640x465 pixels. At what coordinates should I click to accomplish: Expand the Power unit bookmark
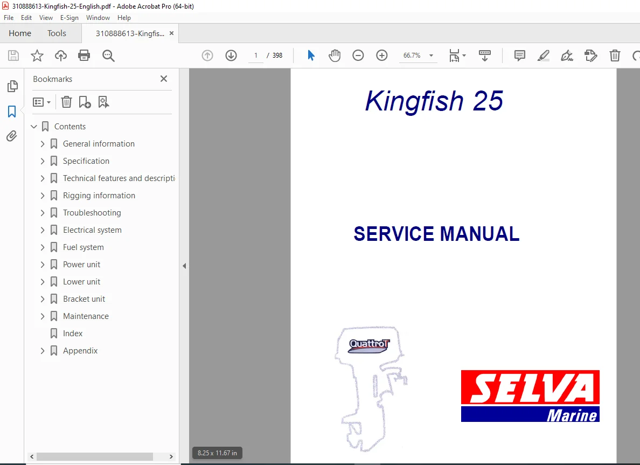pos(43,265)
